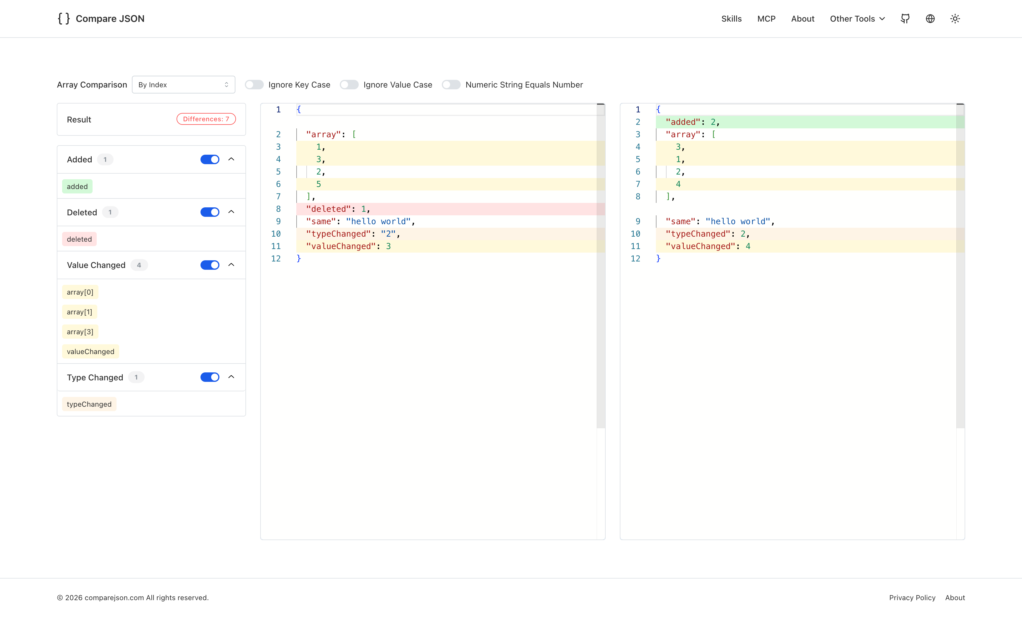1022x617 pixels.
Task: Click "typeChanged": "2" in left editor
Action: click(352, 234)
